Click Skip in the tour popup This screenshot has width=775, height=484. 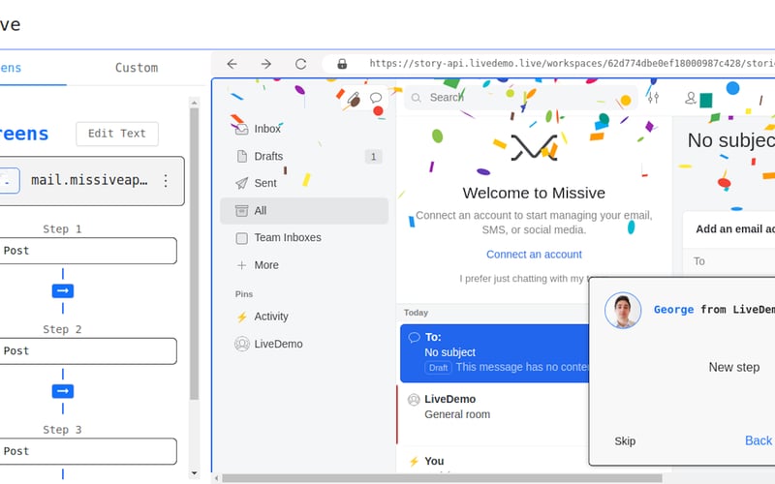click(625, 441)
